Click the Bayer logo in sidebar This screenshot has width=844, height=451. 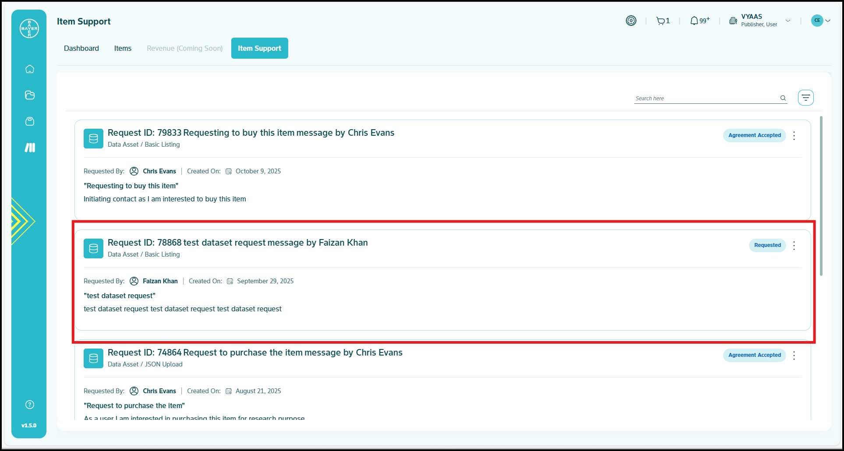tap(29, 28)
